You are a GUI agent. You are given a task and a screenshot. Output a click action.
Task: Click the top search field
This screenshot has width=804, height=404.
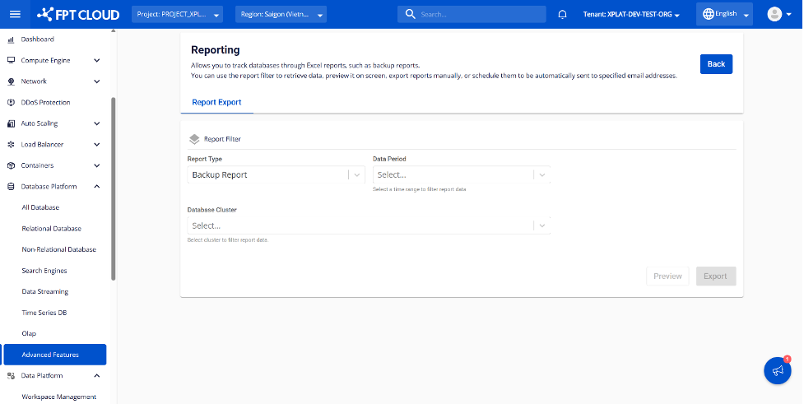click(x=472, y=15)
